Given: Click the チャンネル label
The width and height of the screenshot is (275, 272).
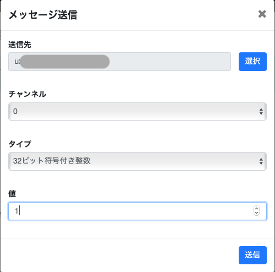Looking at the screenshot, I should tap(27, 94).
